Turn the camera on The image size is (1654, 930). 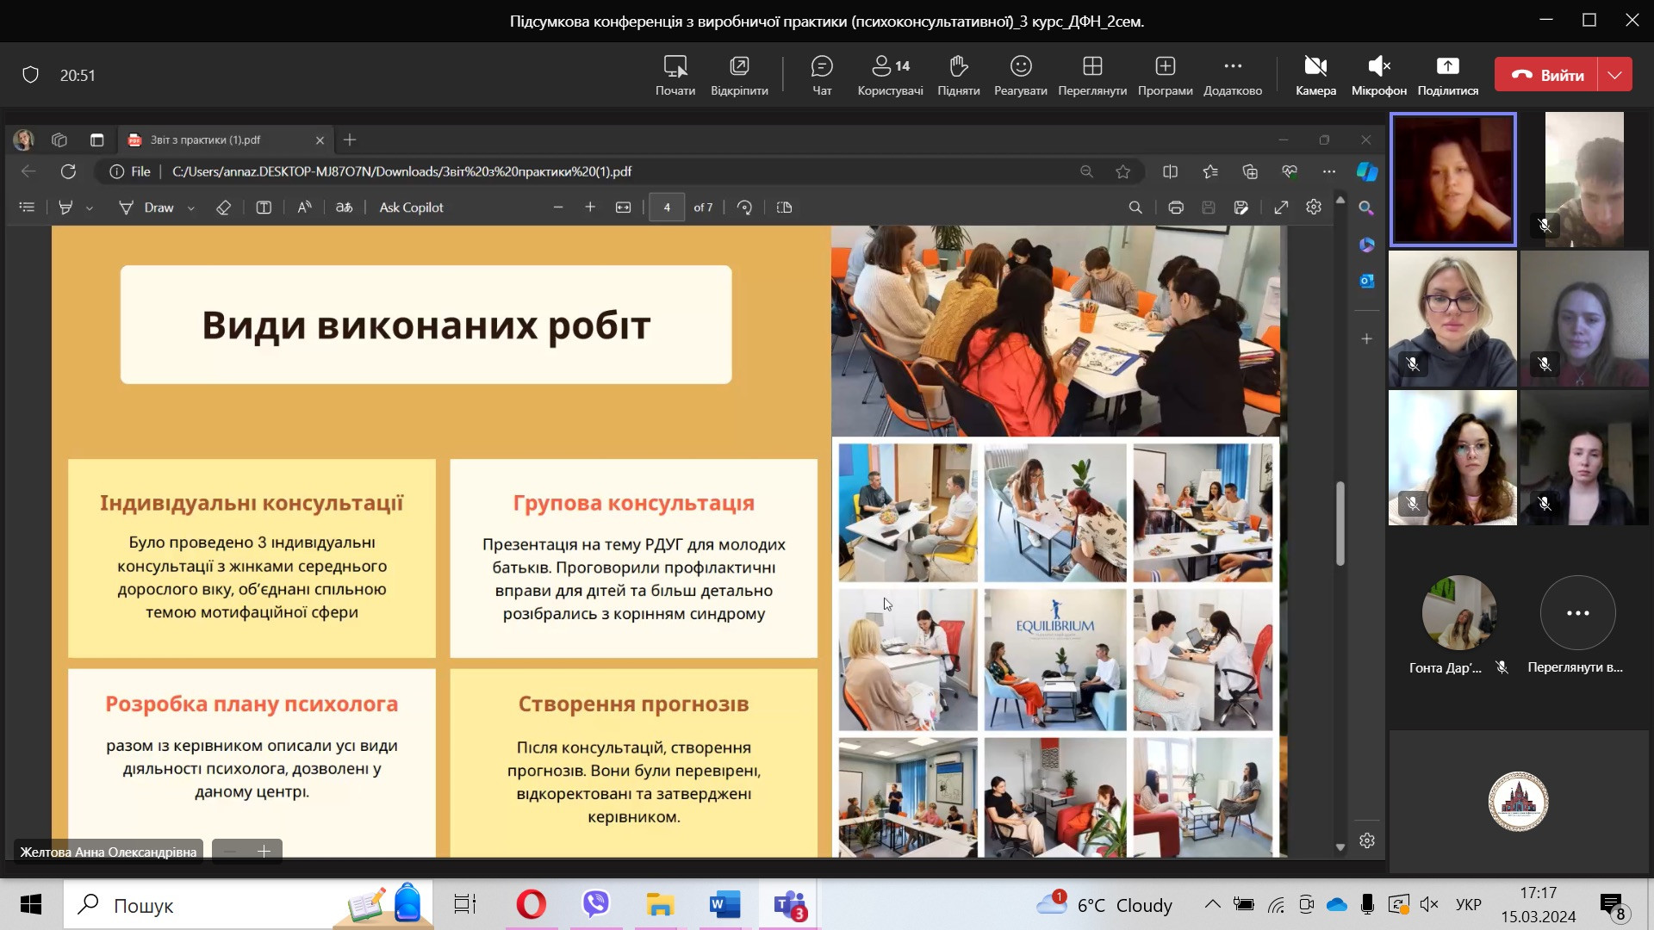[x=1315, y=75]
